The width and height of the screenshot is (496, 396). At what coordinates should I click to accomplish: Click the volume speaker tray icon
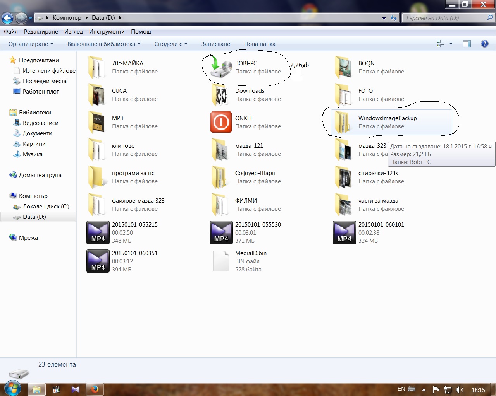[460, 390]
